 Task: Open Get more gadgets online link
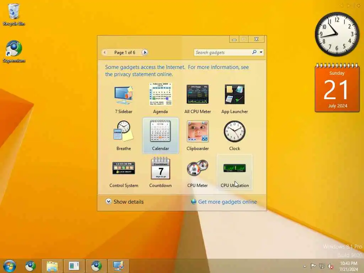pyautogui.click(x=227, y=202)
